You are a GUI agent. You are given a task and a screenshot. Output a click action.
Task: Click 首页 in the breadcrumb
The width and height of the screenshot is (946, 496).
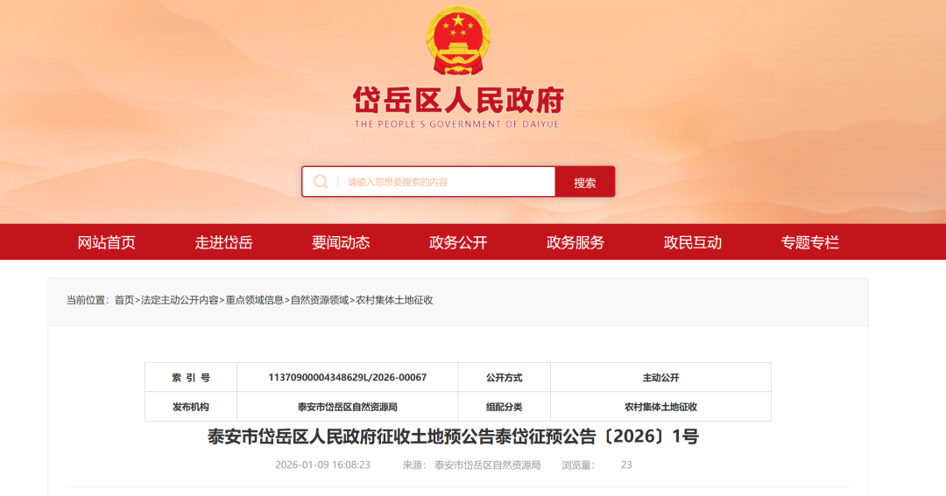[124, 300]
